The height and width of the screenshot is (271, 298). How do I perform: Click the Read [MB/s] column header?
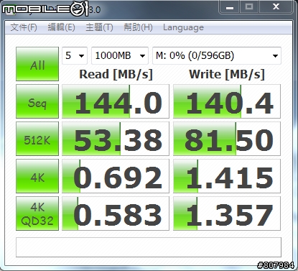point(116,74)
